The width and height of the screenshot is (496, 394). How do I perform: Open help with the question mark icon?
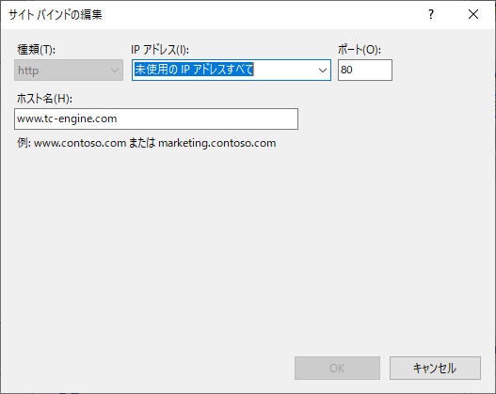(x=431, y=14)
